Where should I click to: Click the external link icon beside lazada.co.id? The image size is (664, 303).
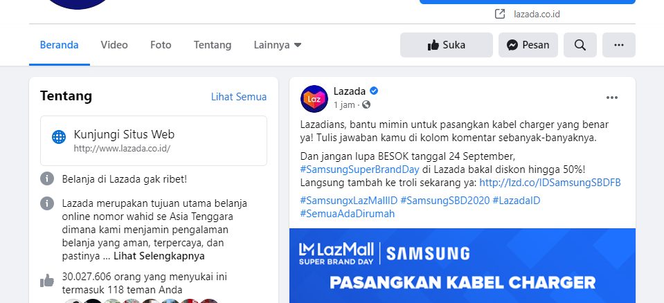tap(500, 14)
